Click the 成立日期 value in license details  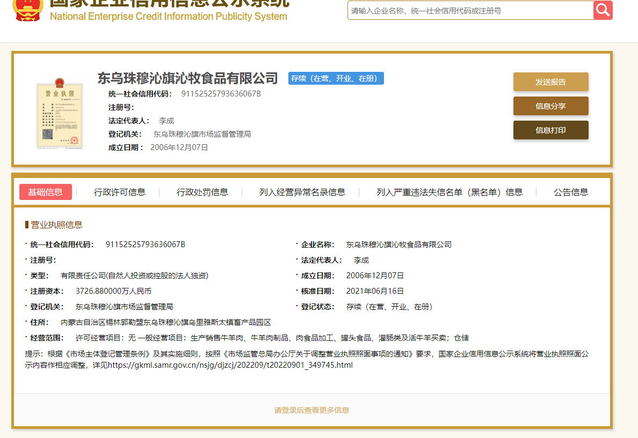[375, 276]
